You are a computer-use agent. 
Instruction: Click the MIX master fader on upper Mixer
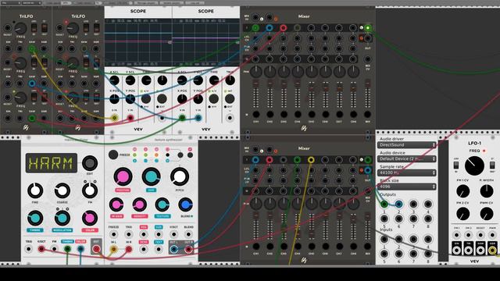367,94
